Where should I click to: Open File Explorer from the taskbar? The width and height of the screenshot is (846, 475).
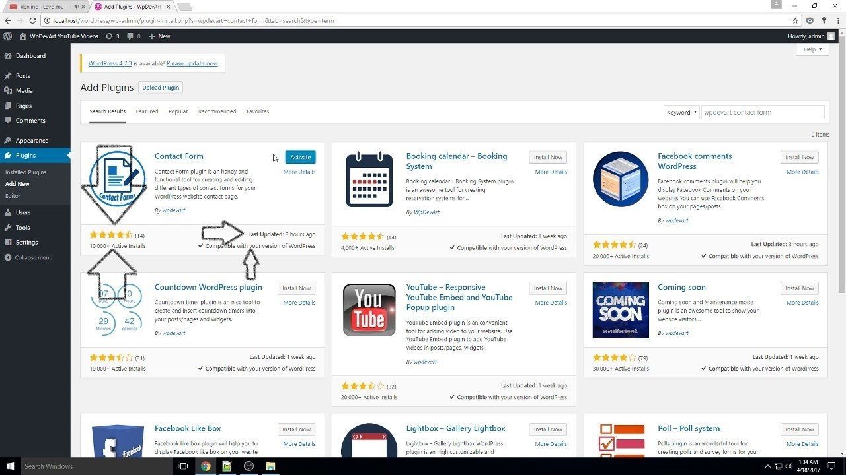click(x=270, y=466)
